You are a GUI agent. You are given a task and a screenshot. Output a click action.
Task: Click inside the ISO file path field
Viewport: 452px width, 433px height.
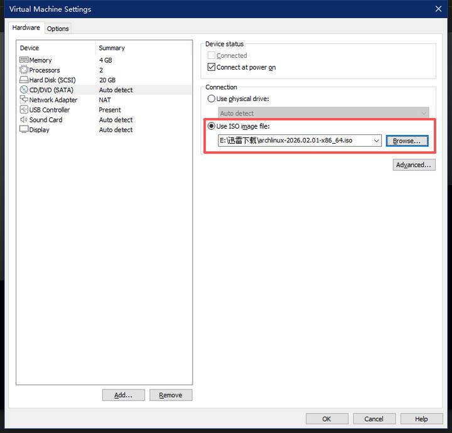[x=294, y=141]
